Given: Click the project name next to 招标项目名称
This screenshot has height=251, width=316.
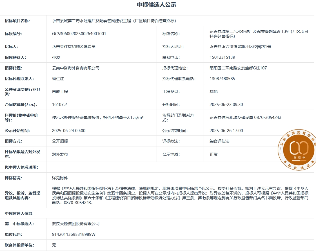Looking at the screenshot, I should click(x=114, y=21).
